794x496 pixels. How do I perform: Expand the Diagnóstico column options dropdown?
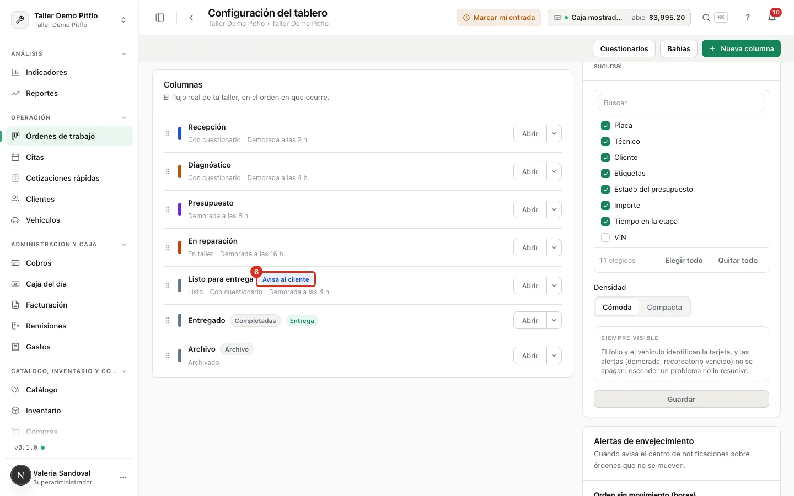[554, 171]
